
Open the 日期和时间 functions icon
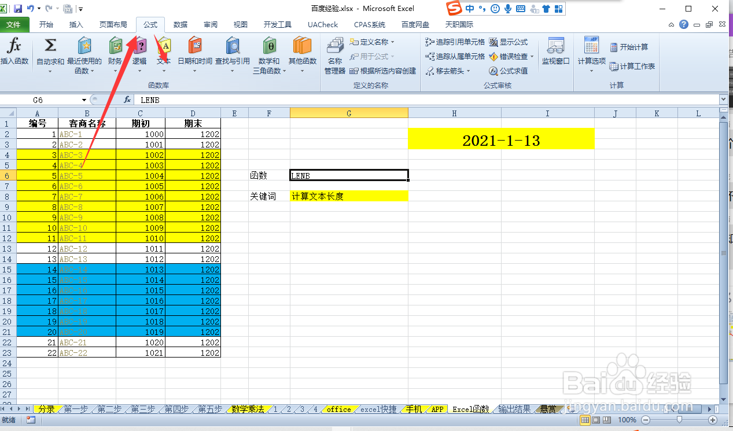click(195, 46)
